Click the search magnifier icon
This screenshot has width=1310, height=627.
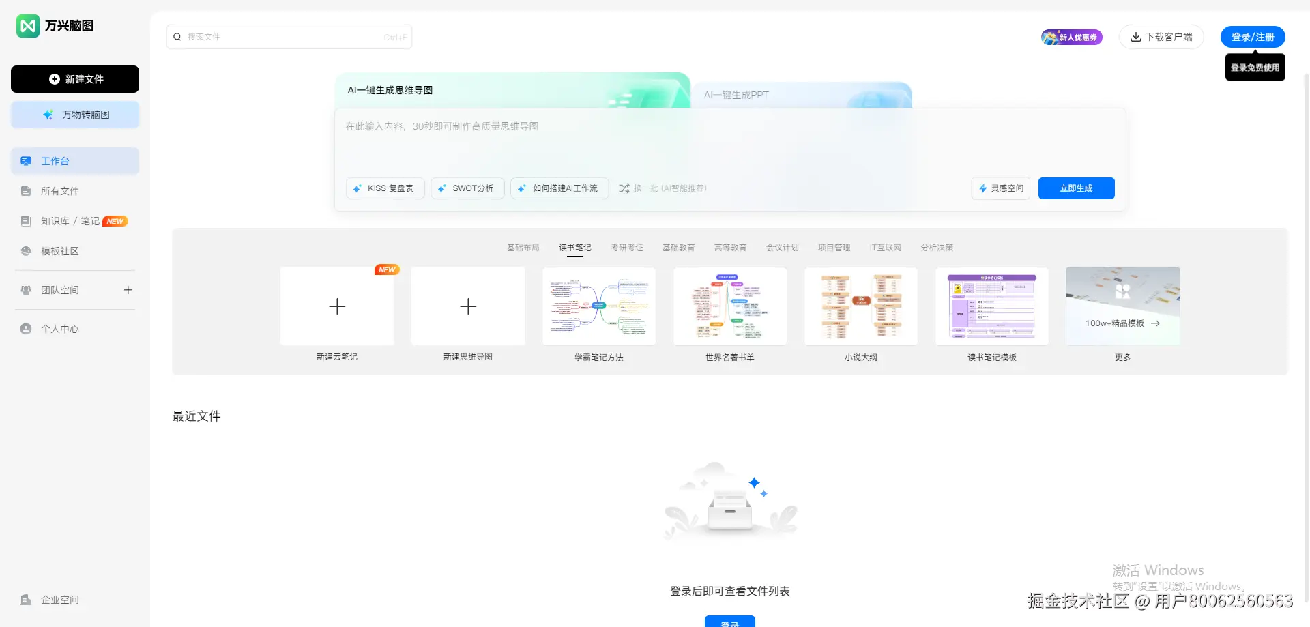(177, 37)
